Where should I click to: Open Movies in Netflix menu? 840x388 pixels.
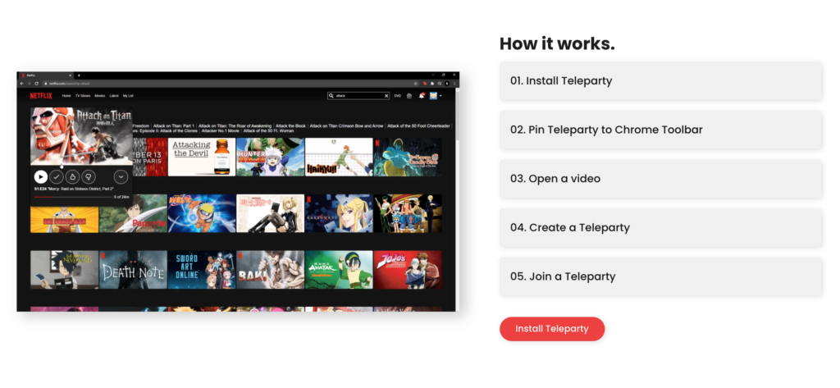tap(100, 96)
